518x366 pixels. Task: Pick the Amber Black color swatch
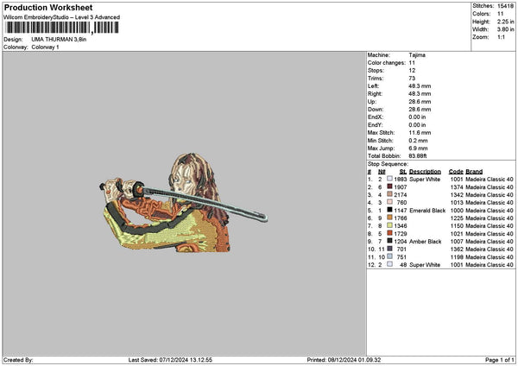tap(390, 241)
